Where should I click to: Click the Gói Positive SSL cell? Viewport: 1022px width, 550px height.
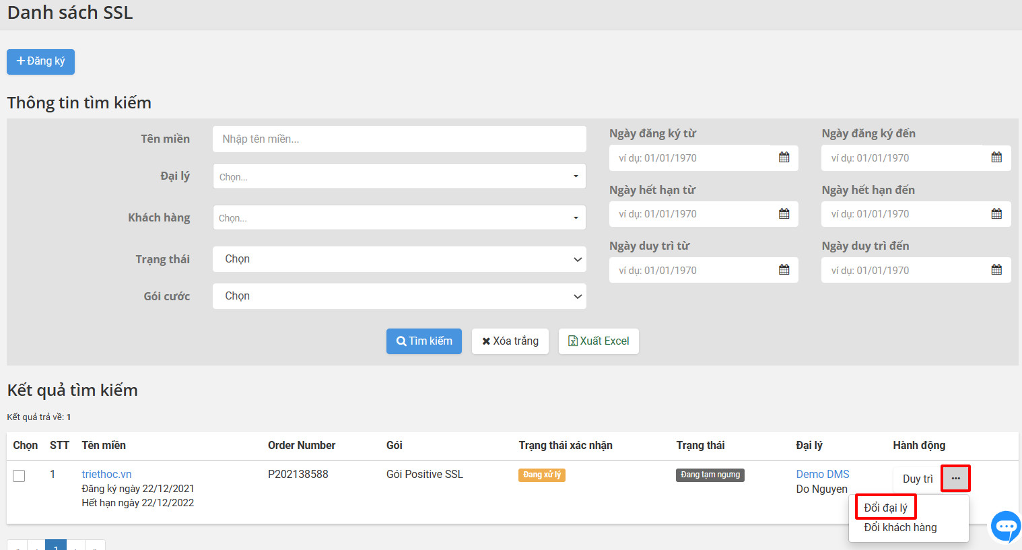click(x=425, y=475)
